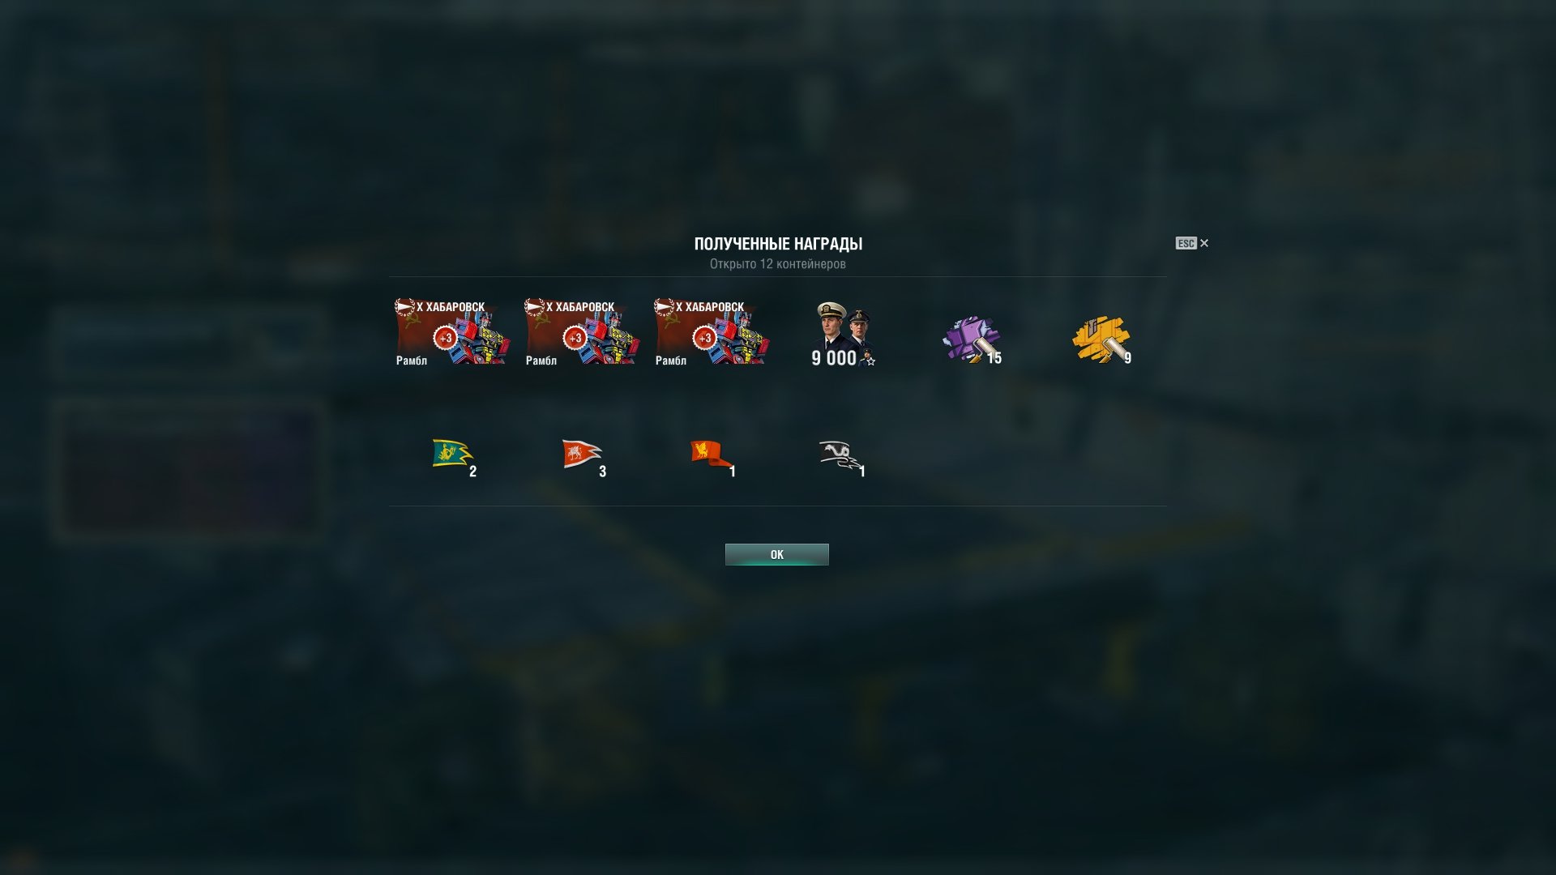Viewport: 1556px width, 875px height.
Task: Click the 'Полученные награды' title
Action: tap(778, 244)
